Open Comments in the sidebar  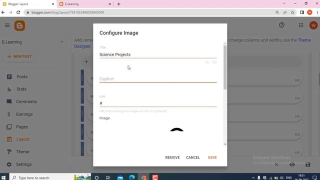pyautogui.click(x=26, y=101)
